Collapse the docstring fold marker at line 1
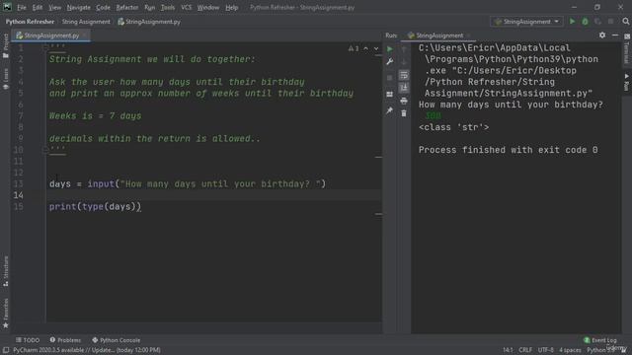This screenshot has width=632, height=355. [x=45, y=48]
